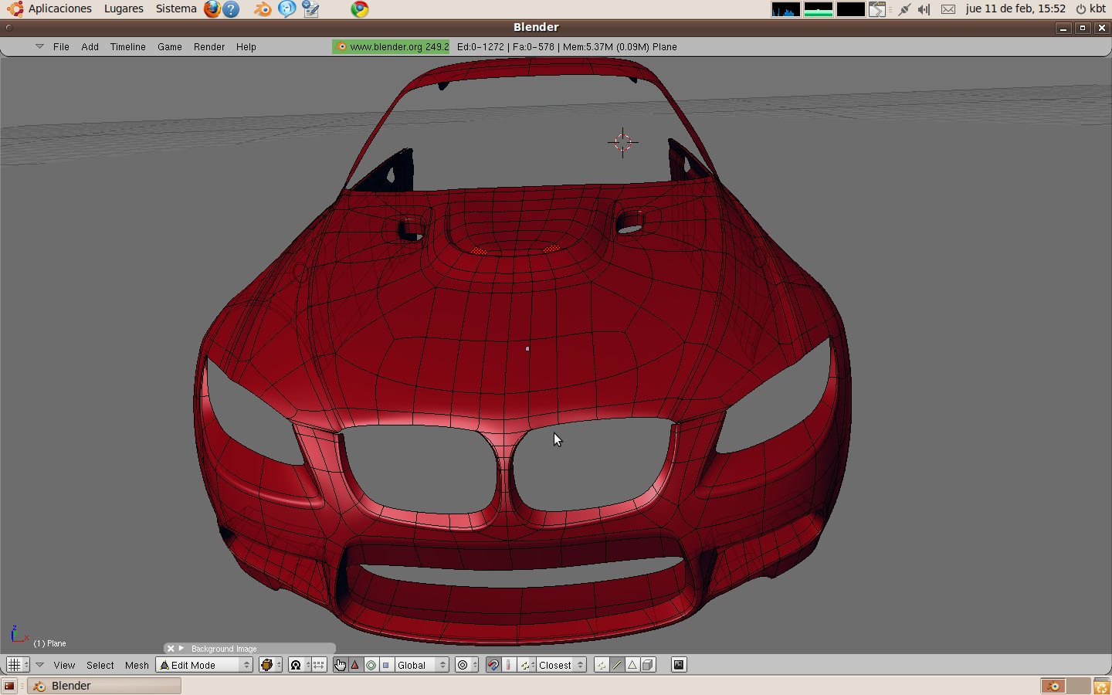Click the network connection plug icon
Image resolution: width=1112 pixels, height=695 pixels.
click(904, 9)
